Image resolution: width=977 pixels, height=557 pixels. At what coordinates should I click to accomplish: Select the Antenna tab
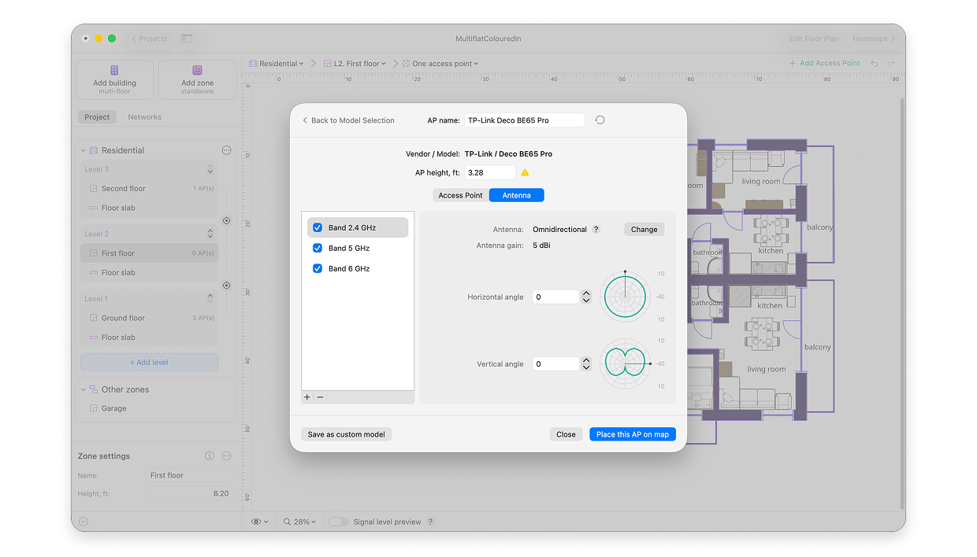click(517, 195)
